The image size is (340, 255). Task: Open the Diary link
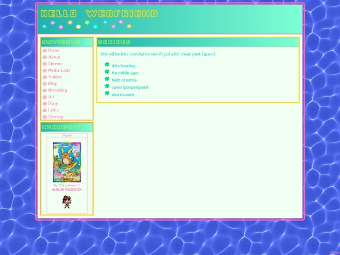53,103
